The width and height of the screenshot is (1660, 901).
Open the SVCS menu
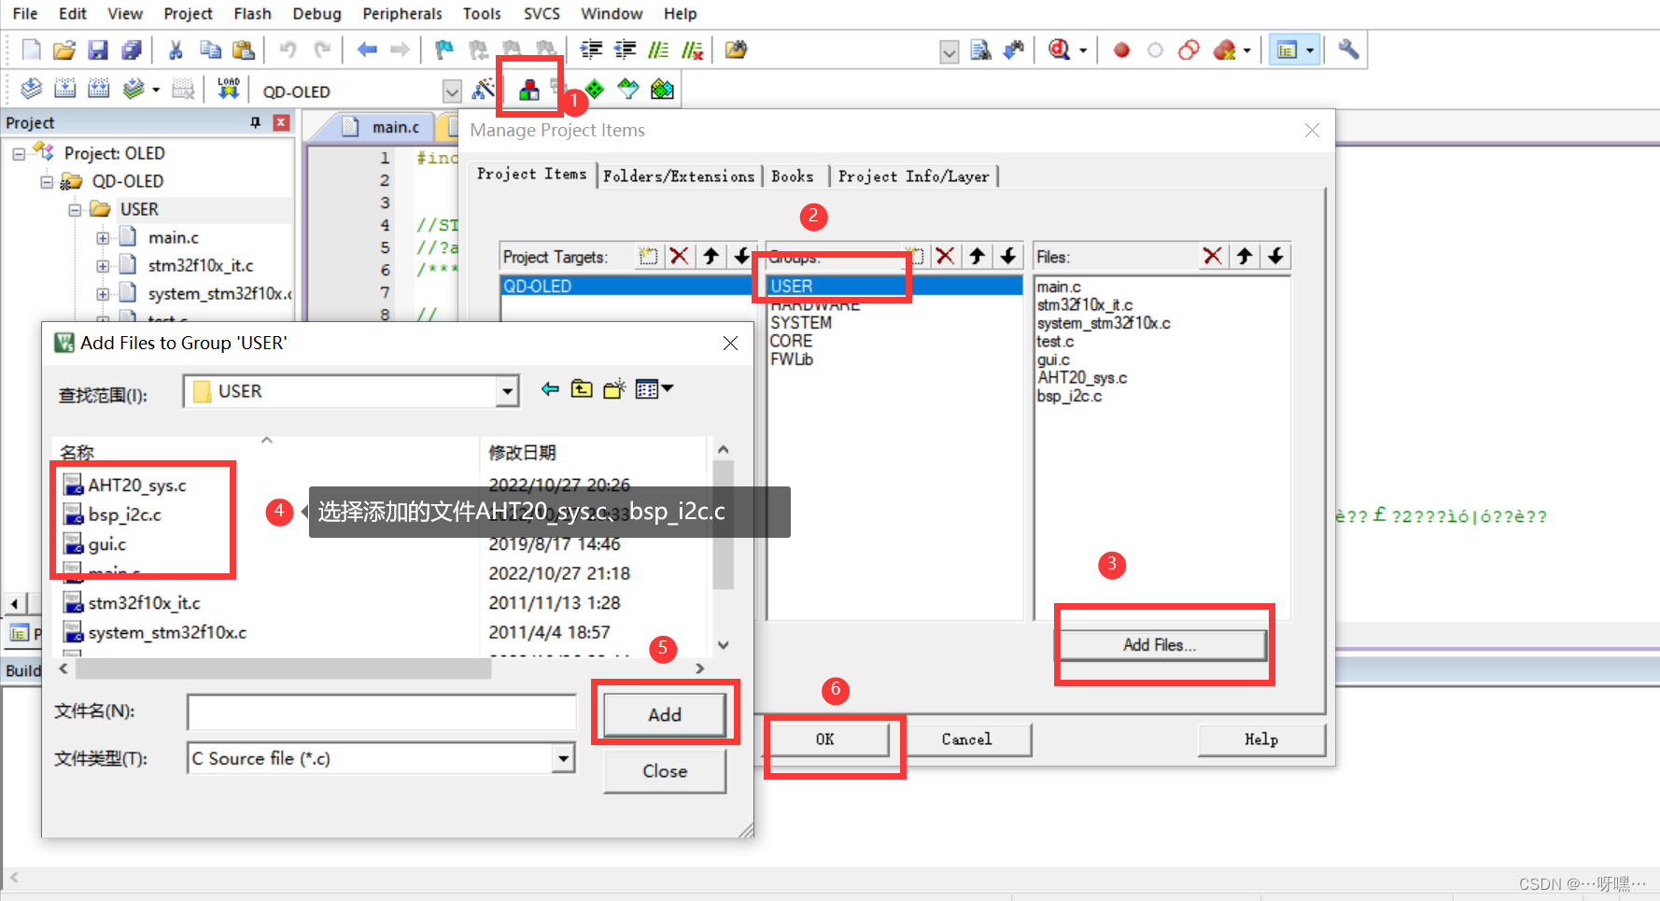click(x=542, y=14)
